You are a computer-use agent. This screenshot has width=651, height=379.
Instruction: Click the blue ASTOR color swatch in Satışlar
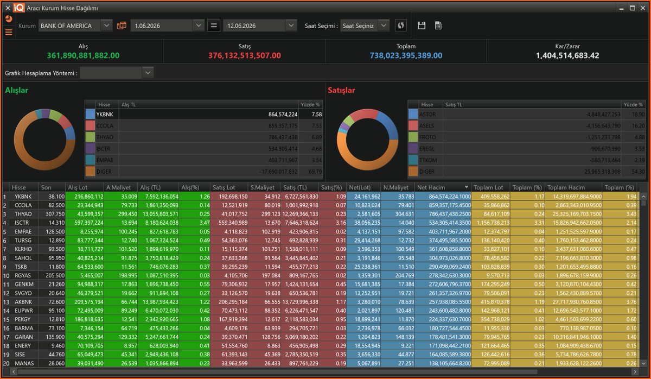[x=413, y=114]
